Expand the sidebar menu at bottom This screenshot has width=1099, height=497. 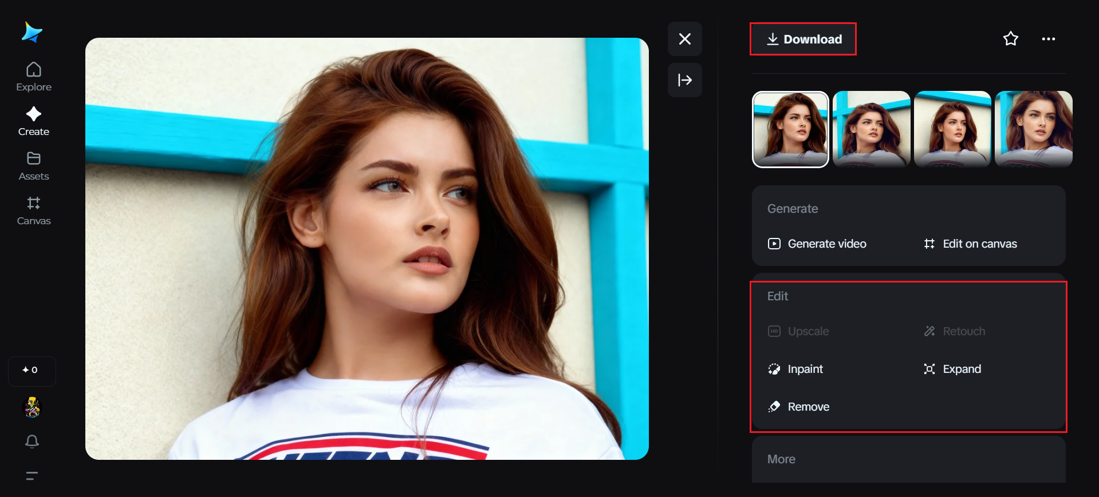pos(32,475)
